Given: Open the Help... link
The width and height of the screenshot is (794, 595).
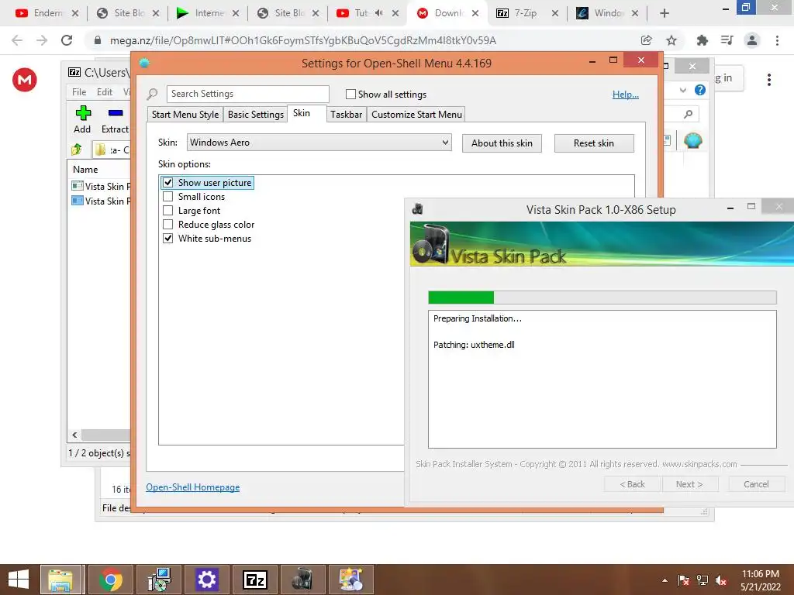Looking at the screenshot, I should coord(626,94).
